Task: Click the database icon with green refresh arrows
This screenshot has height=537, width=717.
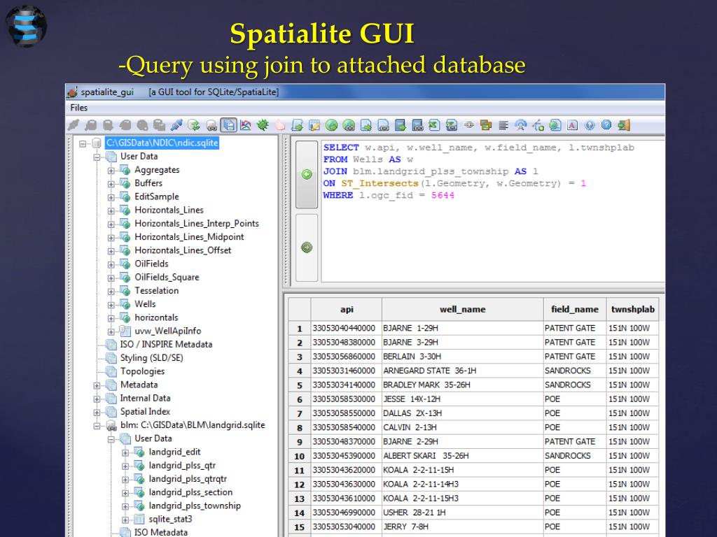Action: pos(194,124)
